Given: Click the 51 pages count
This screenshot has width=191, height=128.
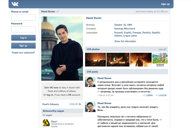Looking at the screenshot, I should [47, 115].
